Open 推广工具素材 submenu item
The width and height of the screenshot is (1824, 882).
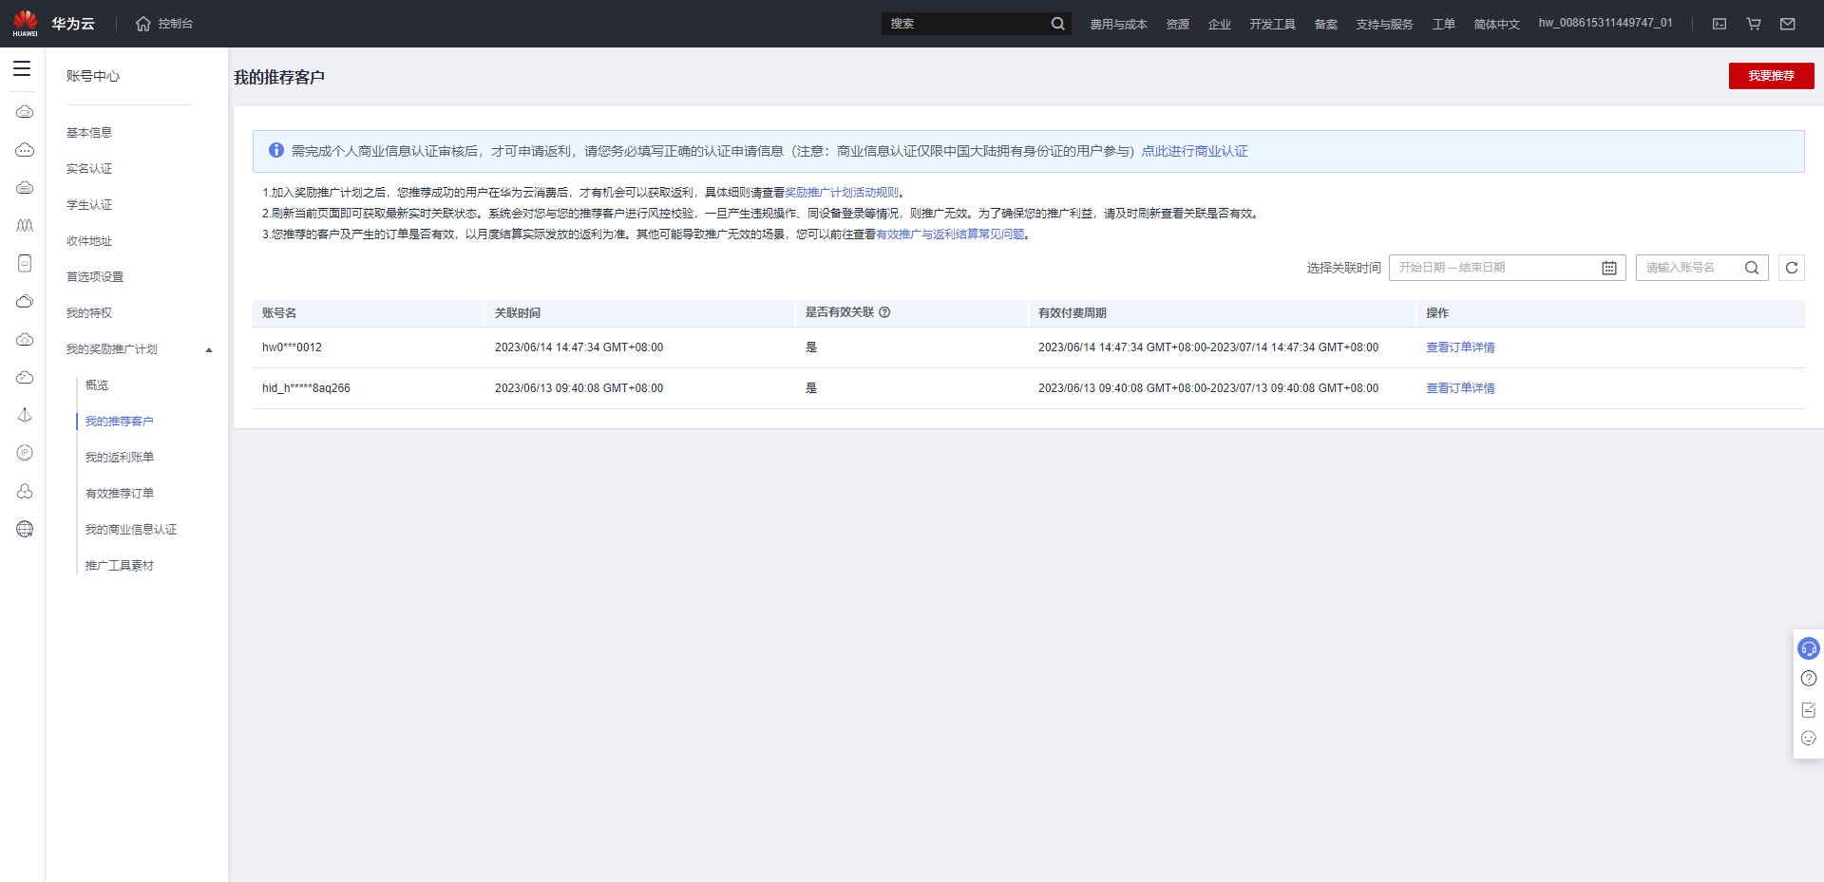coord(119,566)
